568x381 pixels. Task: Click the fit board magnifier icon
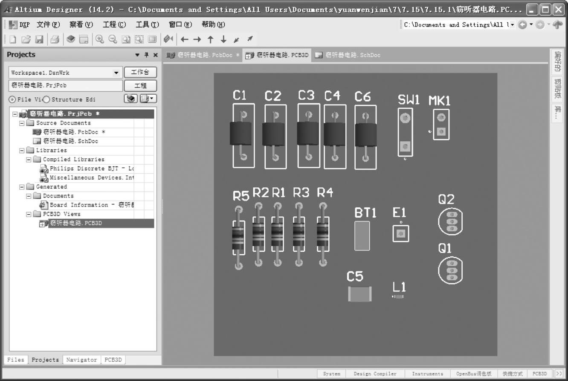click(126, 39)
